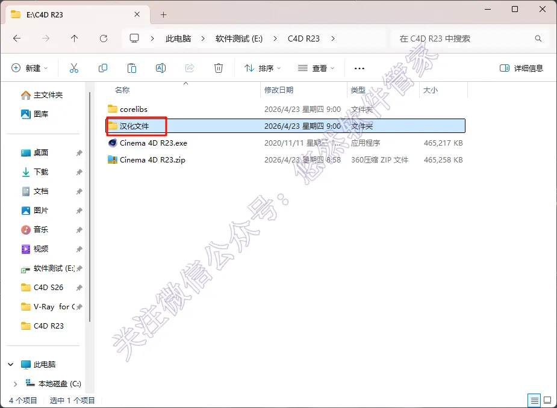The image size is (557, 408).
Task: Open 图片 in sidebar
Action: click(x=35, y=210)
